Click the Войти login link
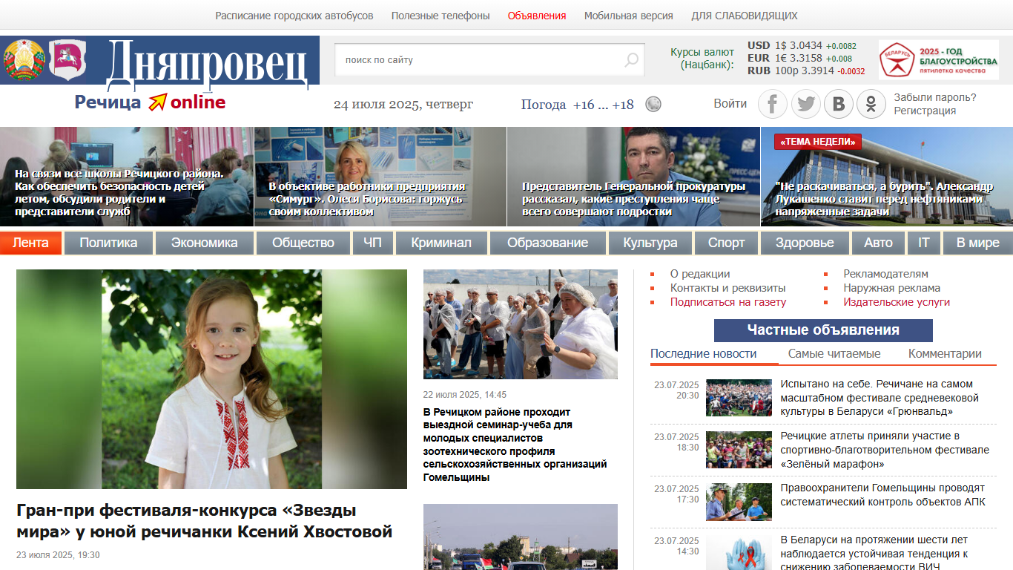The width and height of the screenshot is (1013, 570). point(730,103)
